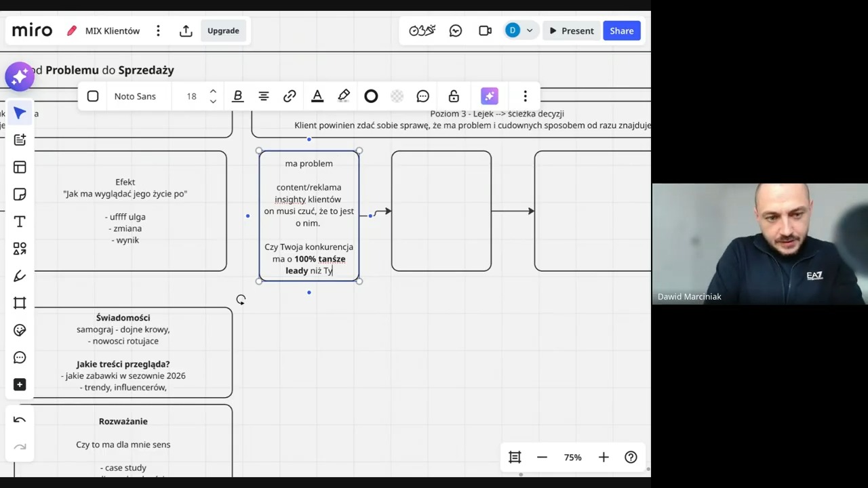Open the Miro AI sparkle button
This screenshot has width=868, height=488.
point(20,77)
